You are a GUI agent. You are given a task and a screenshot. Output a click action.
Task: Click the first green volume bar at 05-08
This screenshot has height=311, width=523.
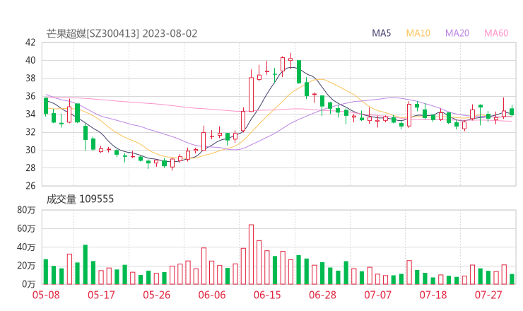coord(46,272)
